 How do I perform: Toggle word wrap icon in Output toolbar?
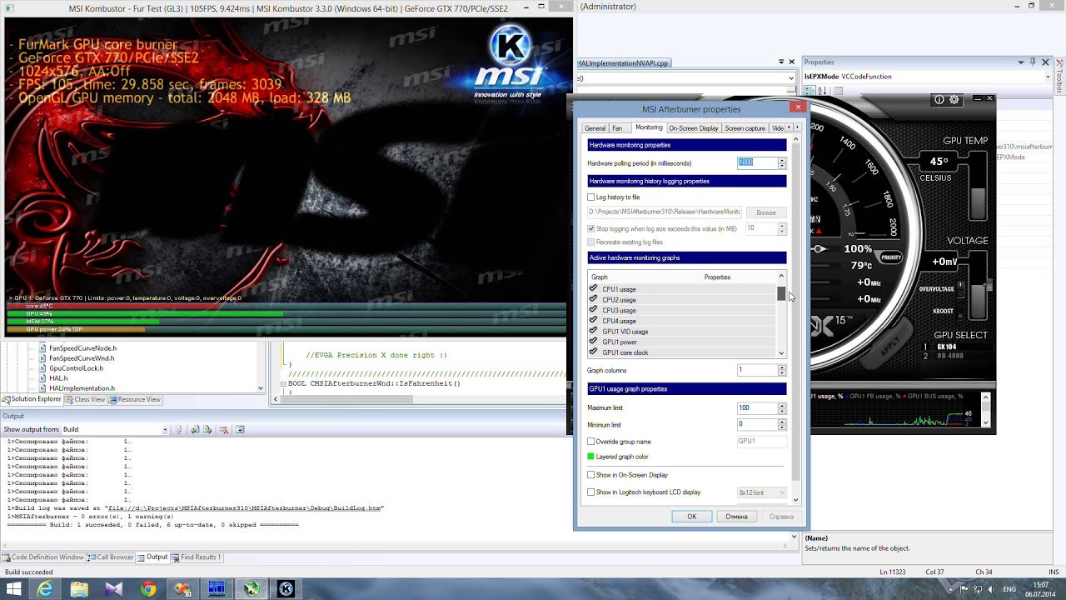tap(240, 430)
